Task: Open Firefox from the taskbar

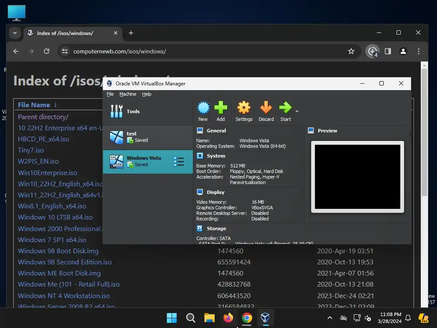Action: pyautogui.click(x=228, y=318)
